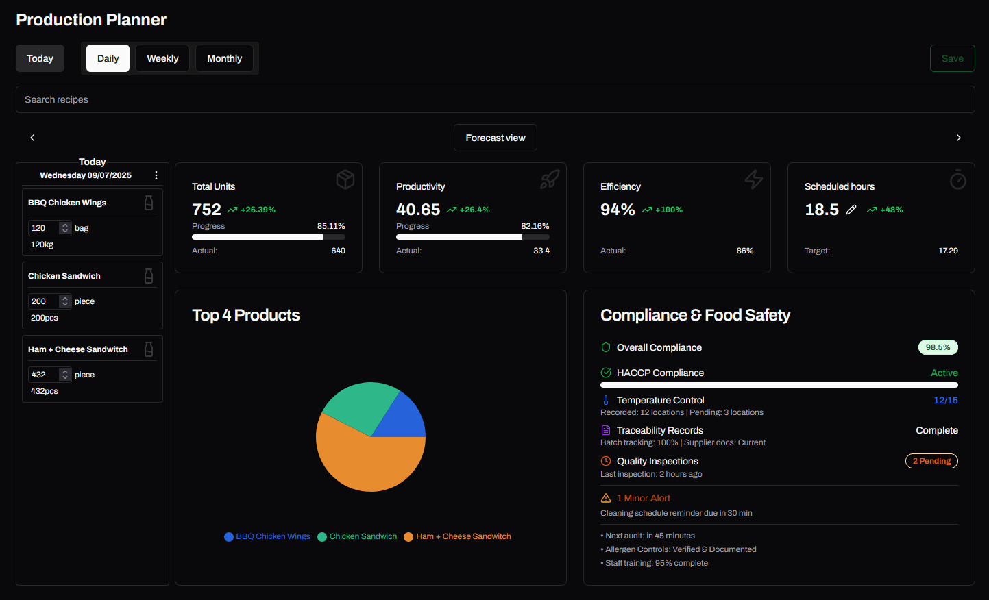The width and height of the screenshot is (989, 600).
Task: Adjust Ham + Cheese Sandwich quantity stepper
Action: [x=65, y=375]
